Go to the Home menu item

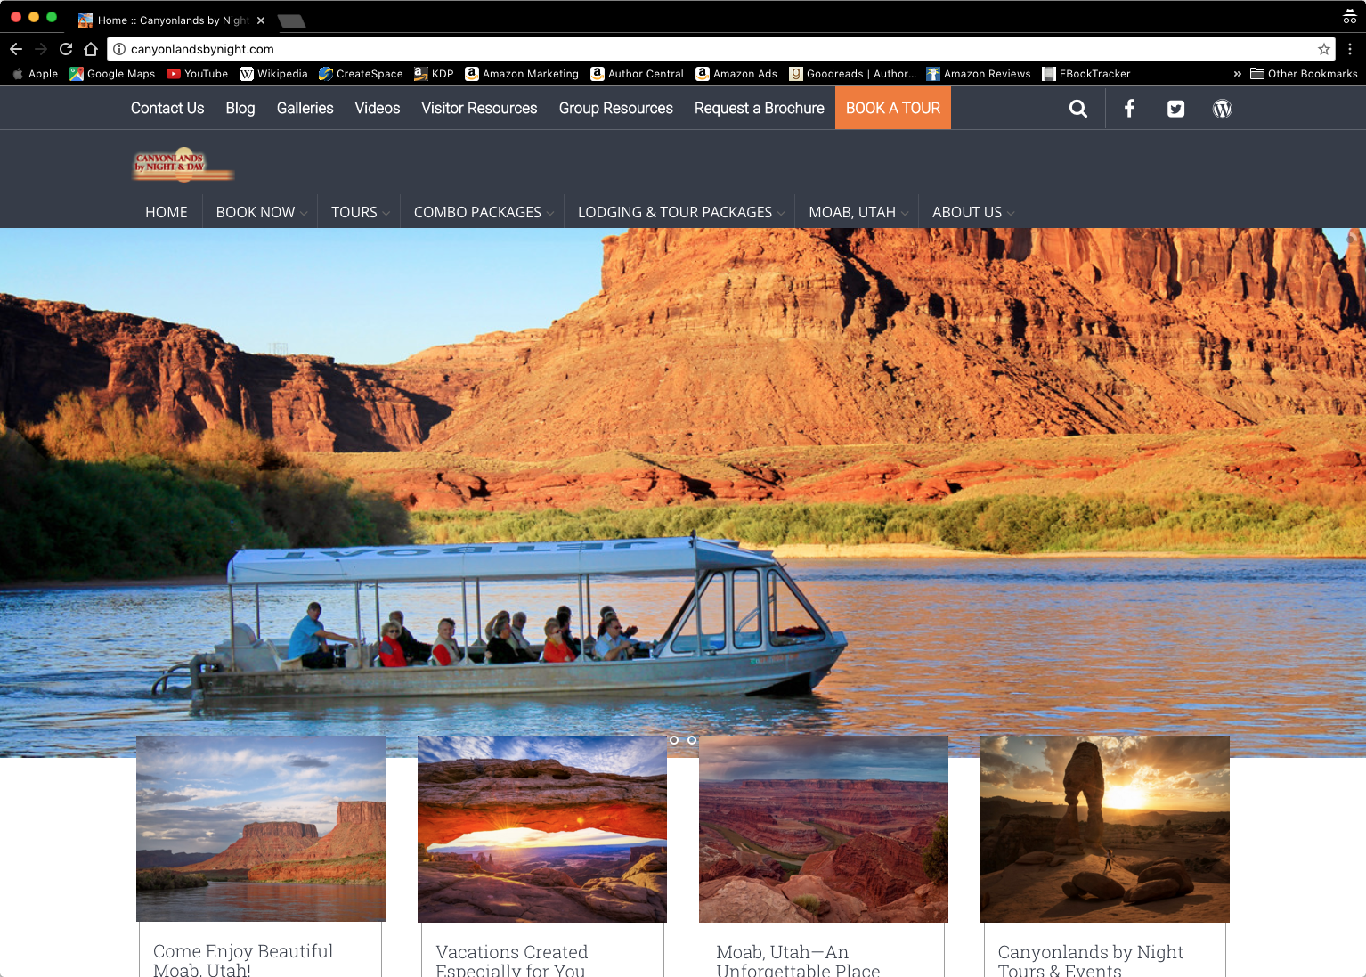click(167, 212)
